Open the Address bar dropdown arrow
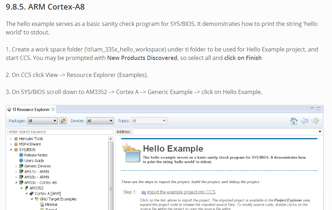The image size is (332, 210). tap(320, 132)
